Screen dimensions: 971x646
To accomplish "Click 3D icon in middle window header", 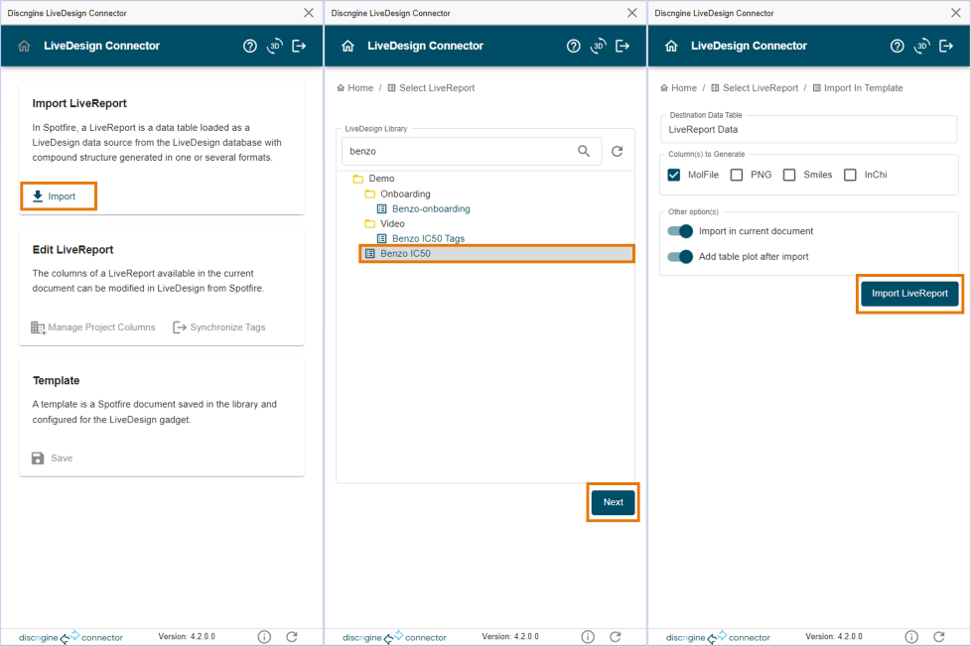I will 599,46.
